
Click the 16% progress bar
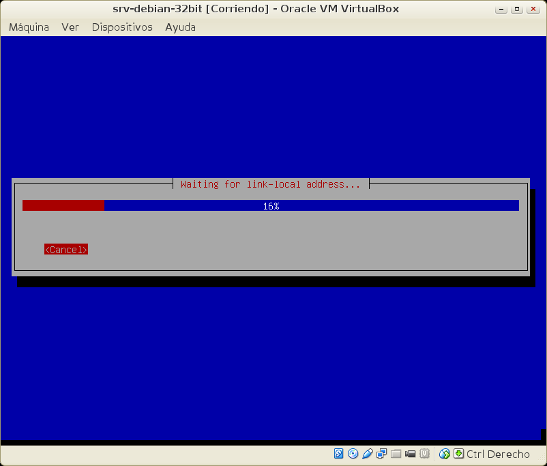point(271,205)
